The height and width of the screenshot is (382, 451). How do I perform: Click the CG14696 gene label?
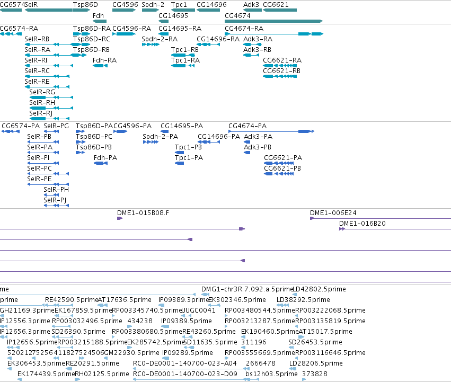[x=211, y=5]
